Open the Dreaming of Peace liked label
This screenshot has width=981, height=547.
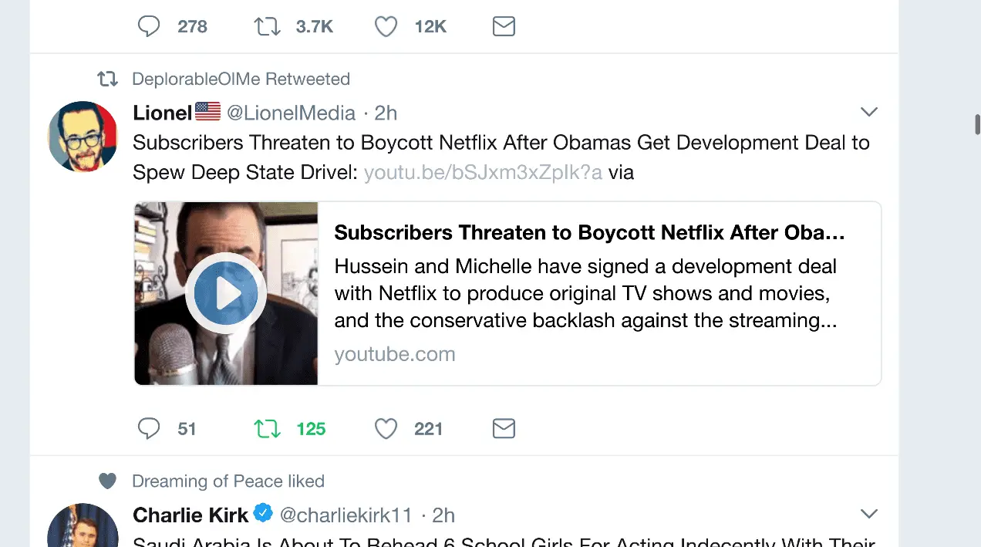[x=228, y=481]
